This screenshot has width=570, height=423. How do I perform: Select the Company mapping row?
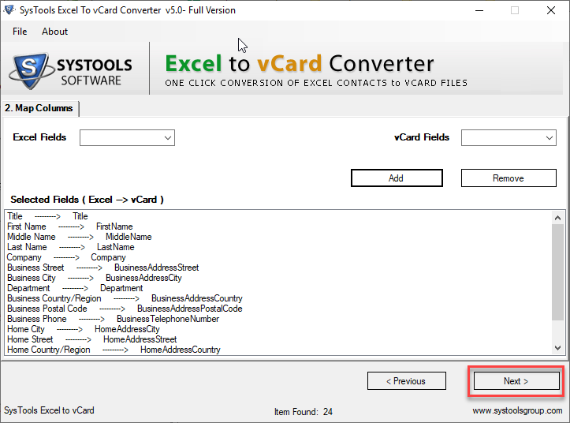coord(66,257)
